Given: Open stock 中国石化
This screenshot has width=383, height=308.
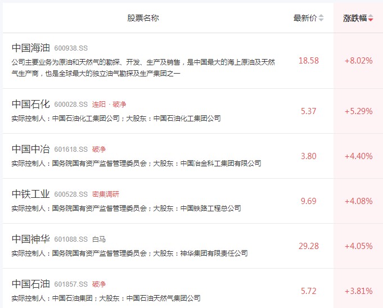Looking at the screenshot, I should (31, 104).
